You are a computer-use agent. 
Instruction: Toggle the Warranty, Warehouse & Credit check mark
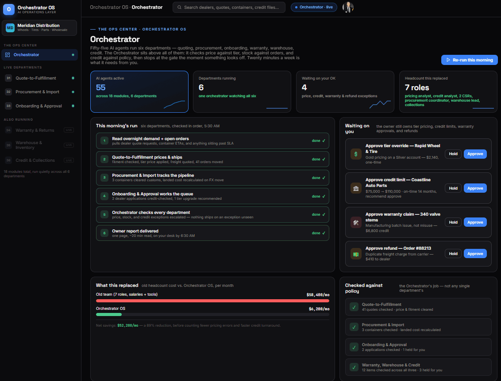(354, 367)
